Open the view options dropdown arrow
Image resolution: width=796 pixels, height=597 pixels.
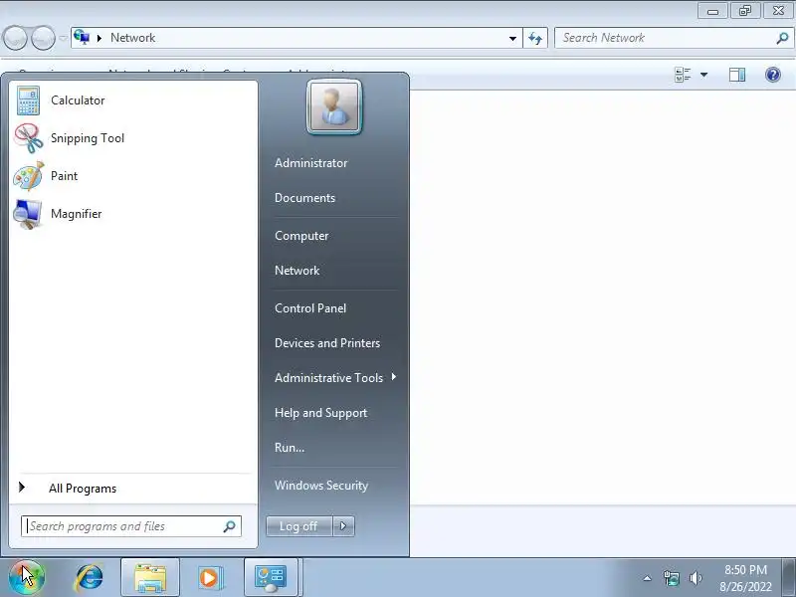click(x=704, y=76)
